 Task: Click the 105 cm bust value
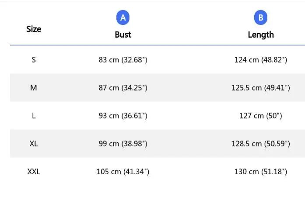tap(123, 172)
